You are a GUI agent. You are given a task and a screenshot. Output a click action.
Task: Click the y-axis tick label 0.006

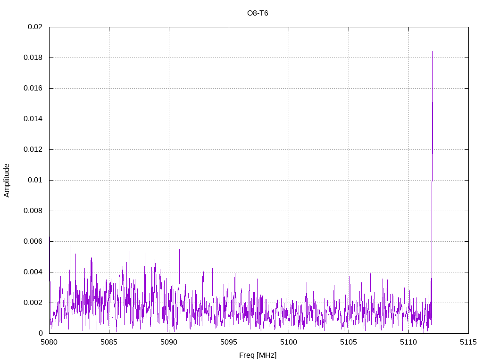(33, 241)
